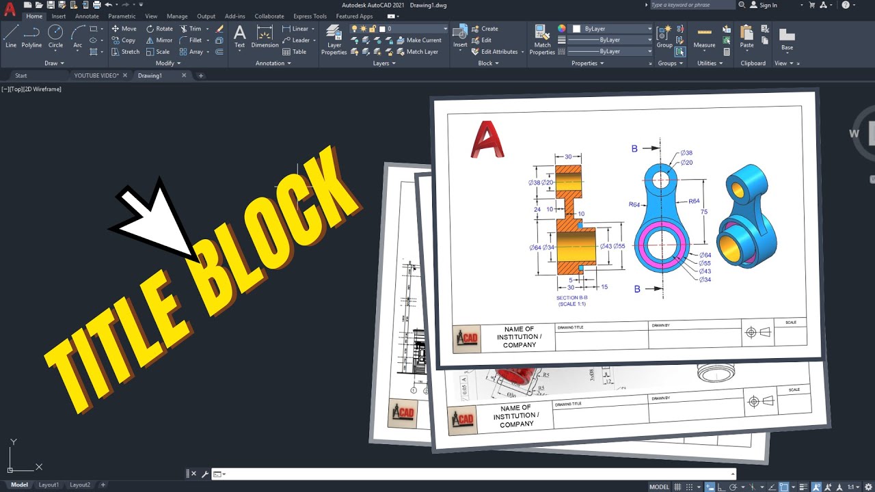The width and height of the screenshot is (875, 492).
Task: Open the object color wheel swatch
Action: (562, 29)
